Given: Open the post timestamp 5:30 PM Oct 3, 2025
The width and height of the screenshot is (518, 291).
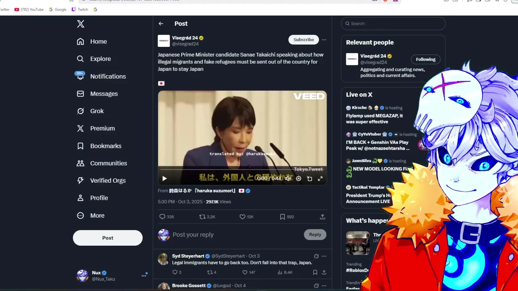Looking at the screenshot, I should (x=180, y=202).
